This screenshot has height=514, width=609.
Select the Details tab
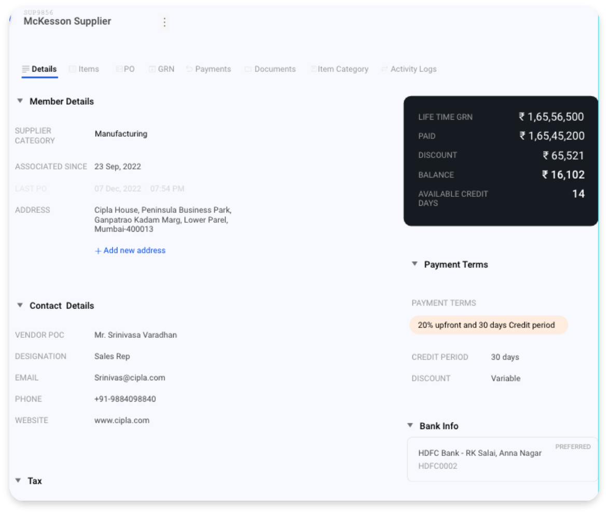point(39,69)
